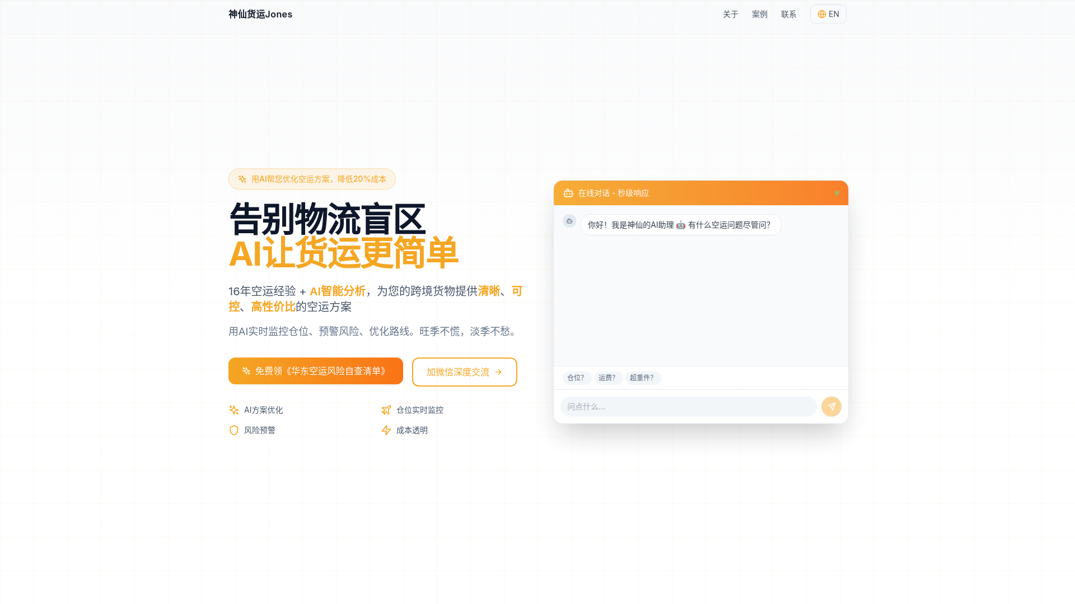This screenshot has height=604, width=1075.
Task: Click the 告别物流盲区 headline
Action: pos(327,219)
